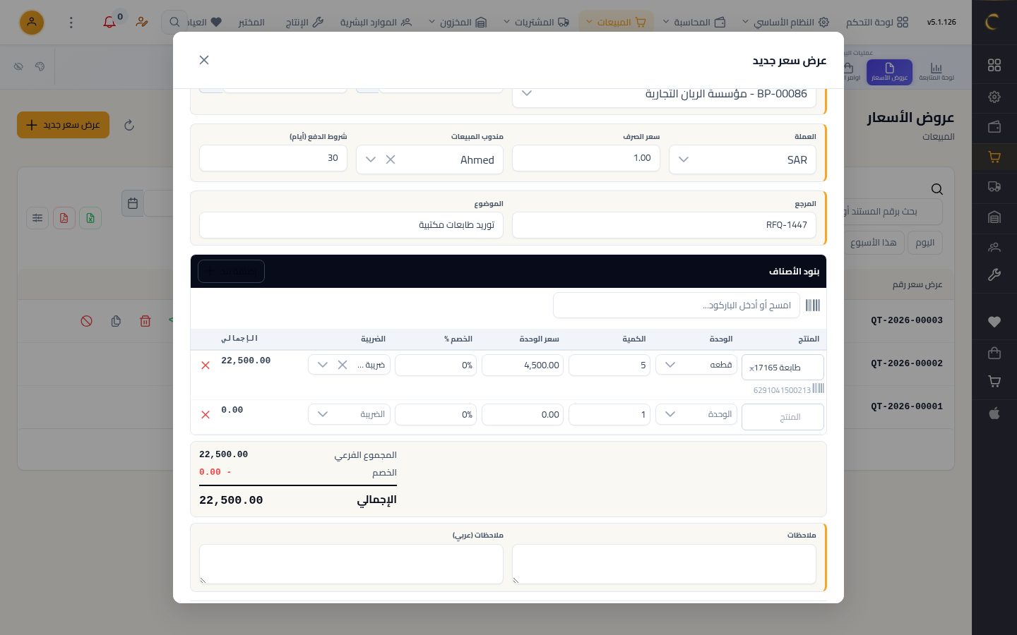Open calendar date picker in list
Image resolution: width=1017 pixels, height=635 pixels.
pyautogui.click(x=133, y=203)
